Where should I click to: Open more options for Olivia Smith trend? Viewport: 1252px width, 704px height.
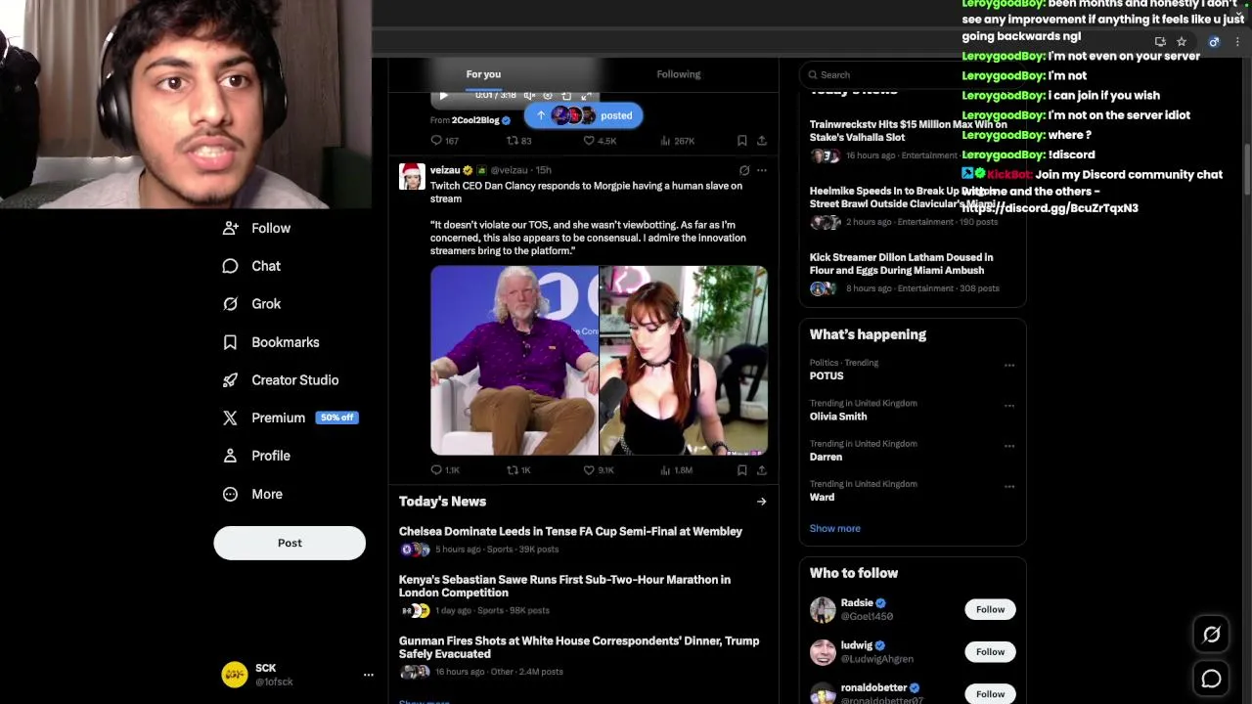point(1009,406)
